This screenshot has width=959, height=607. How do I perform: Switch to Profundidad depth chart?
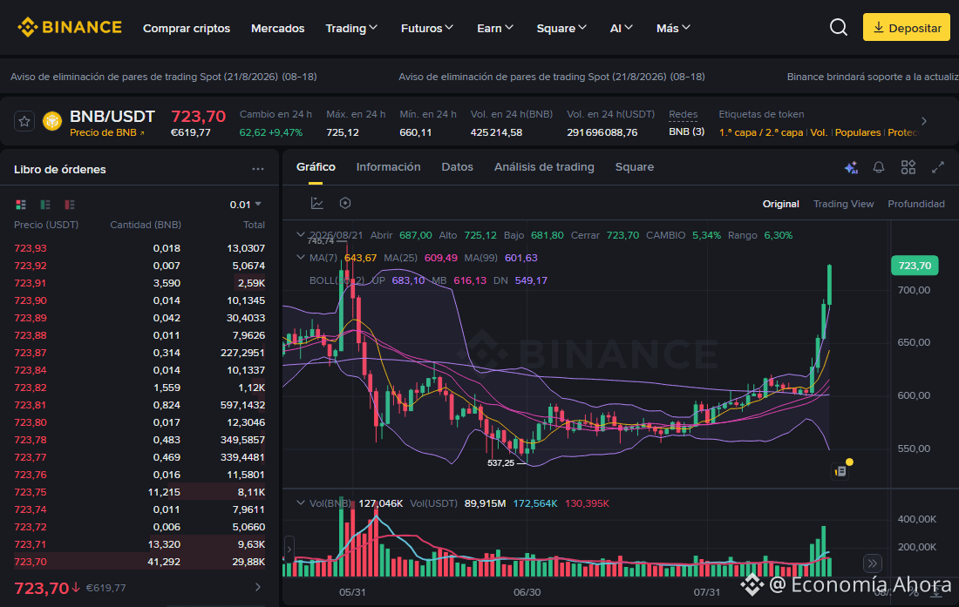(x=916, y=204)
